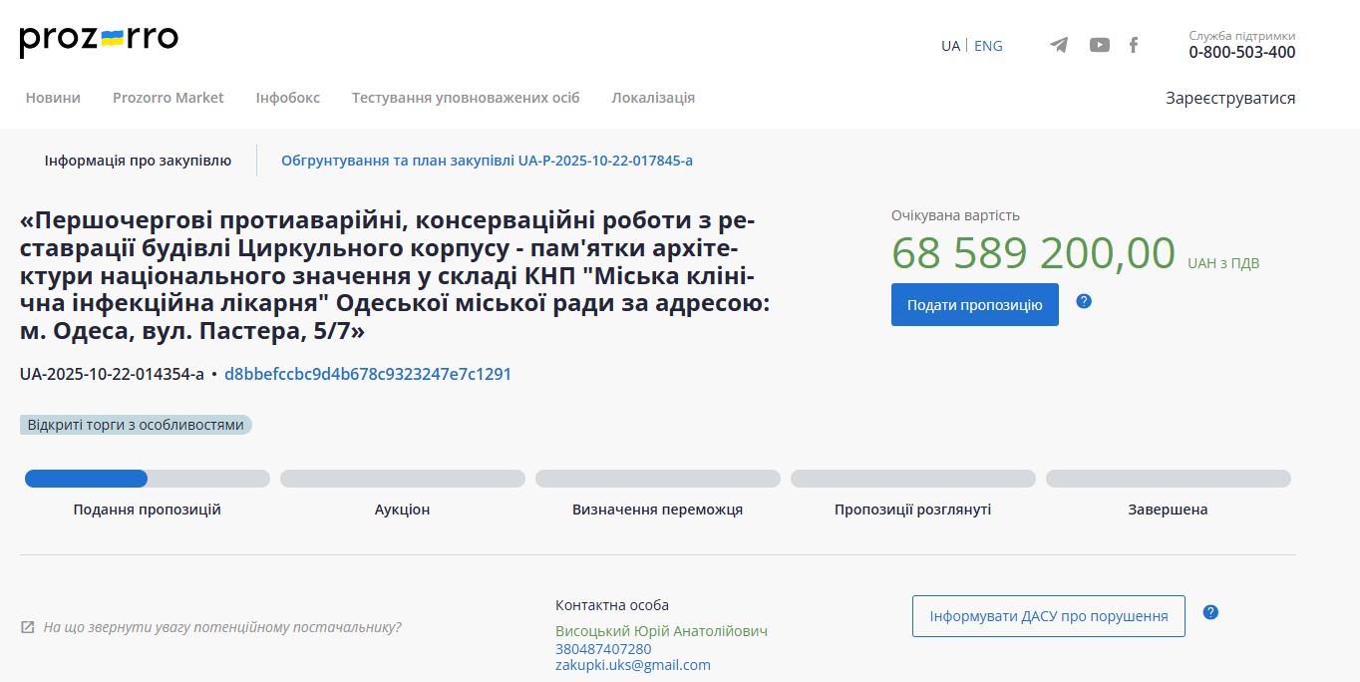Open the Facebook page icon
Image resolution: width=1360 pixels, height=682 pixels.
(x=1134, y=45)
